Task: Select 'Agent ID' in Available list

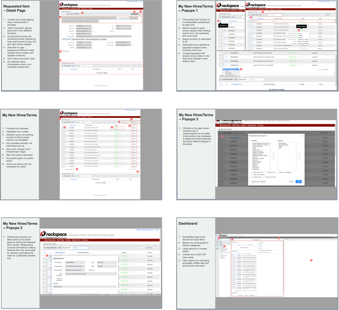Action: click(255, 157)
